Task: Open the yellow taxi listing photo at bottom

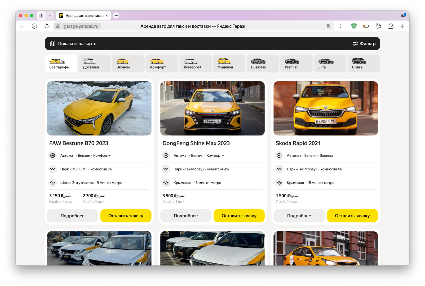Action: [326, 248]
